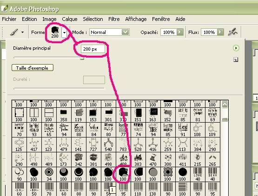The height and width of the screenshot is (196, 258).
Task: Click the Diamètre principal slider handle
Action: [82, 58]
